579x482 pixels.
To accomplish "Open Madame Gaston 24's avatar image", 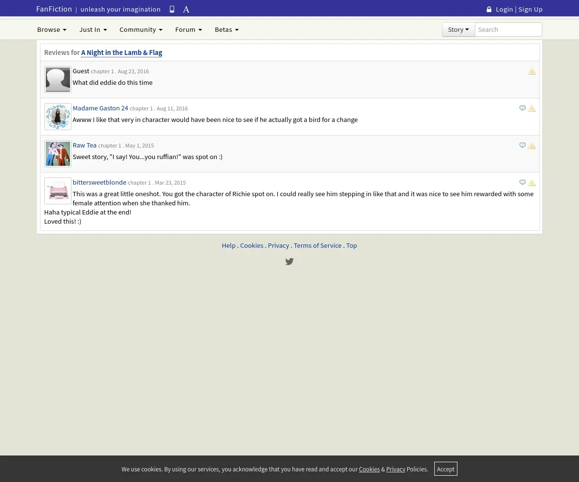I will pyautogui.click(x=58, y=117).
